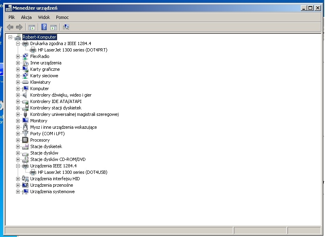The image size is (325, 237).
Task: Click the printer icon beside Drukarka zgodna z IEEE 1284.4
Action: (x=25, y=43)
